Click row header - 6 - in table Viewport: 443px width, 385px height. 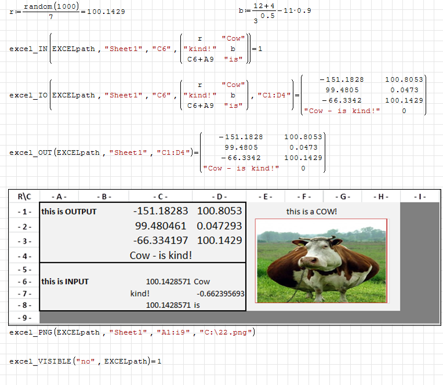24,281
